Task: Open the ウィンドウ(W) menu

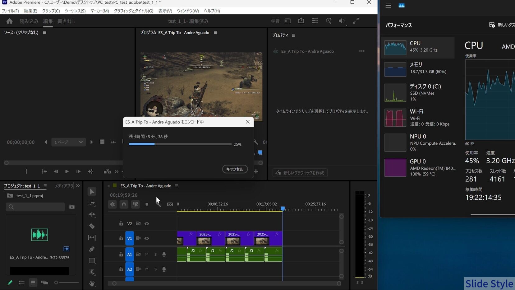Action: [188, 11]
